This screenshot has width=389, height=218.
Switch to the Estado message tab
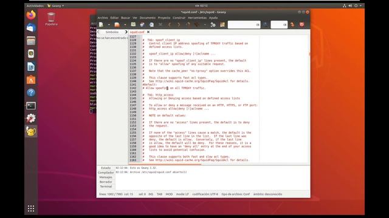(x=106, y=168)
